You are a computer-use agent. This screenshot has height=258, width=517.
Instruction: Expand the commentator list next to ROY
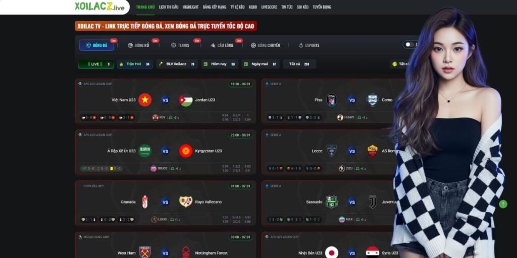tap(175, 117)
